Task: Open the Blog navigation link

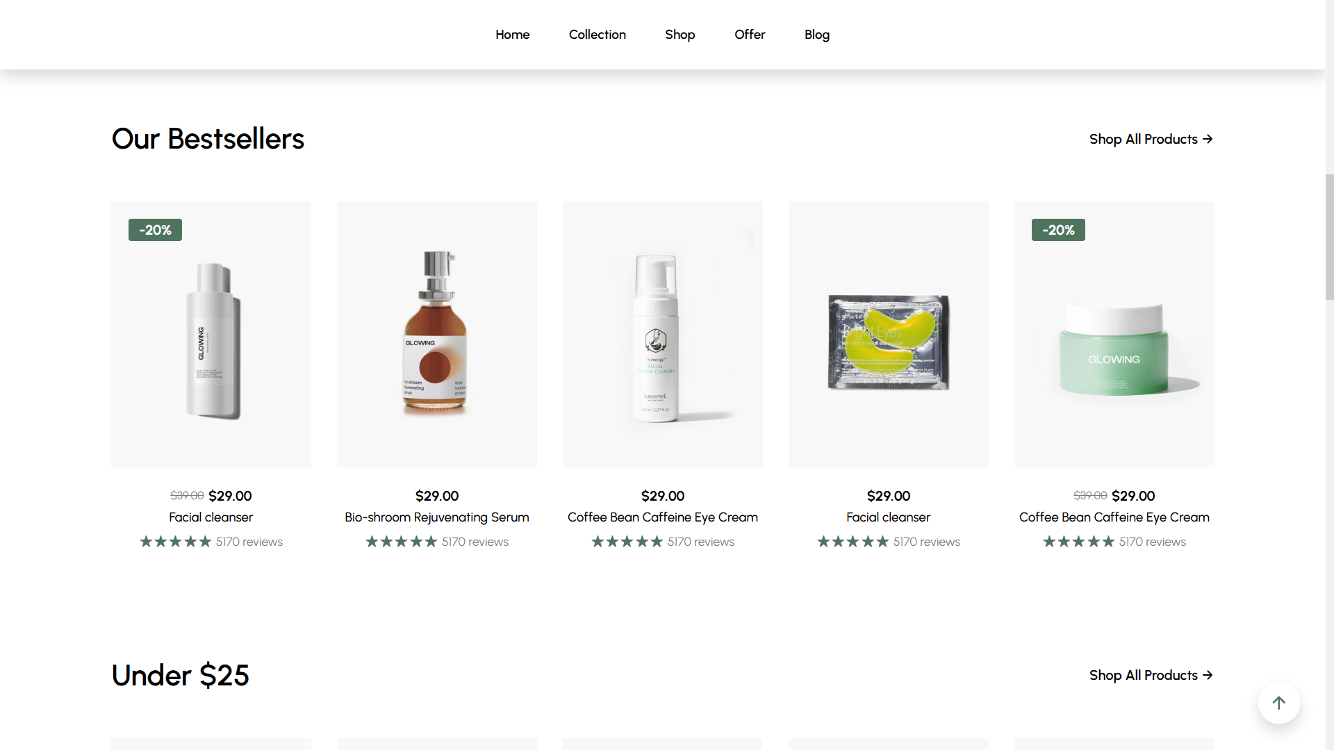Action: coord(817,35)
